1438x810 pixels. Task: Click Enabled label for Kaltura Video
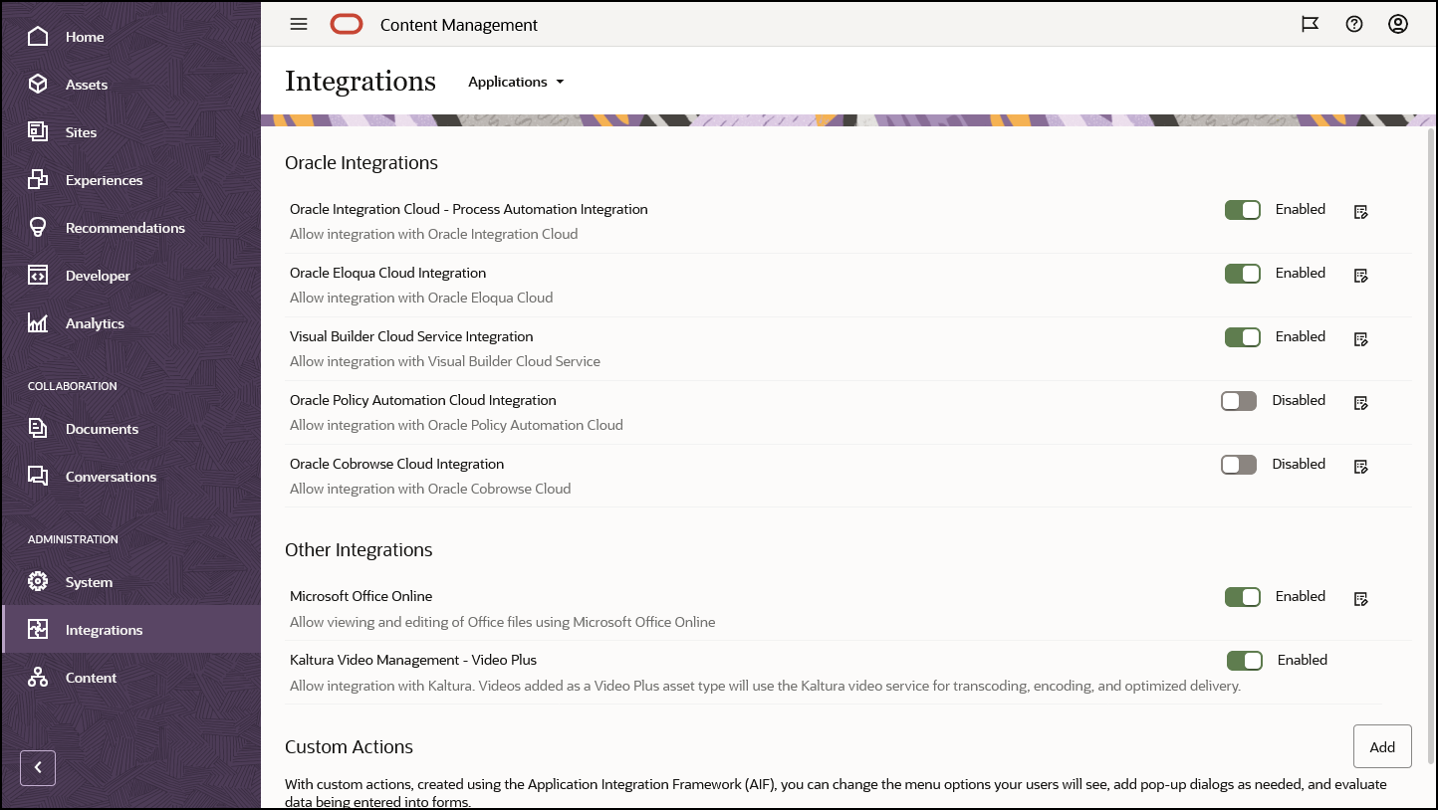click(x=1303, y=660)
